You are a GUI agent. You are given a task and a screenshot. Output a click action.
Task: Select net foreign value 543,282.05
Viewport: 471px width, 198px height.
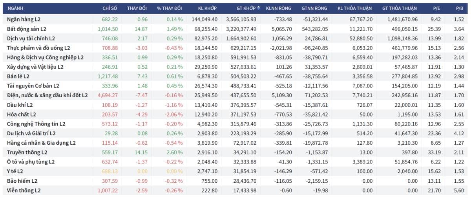tap(315, 29)
